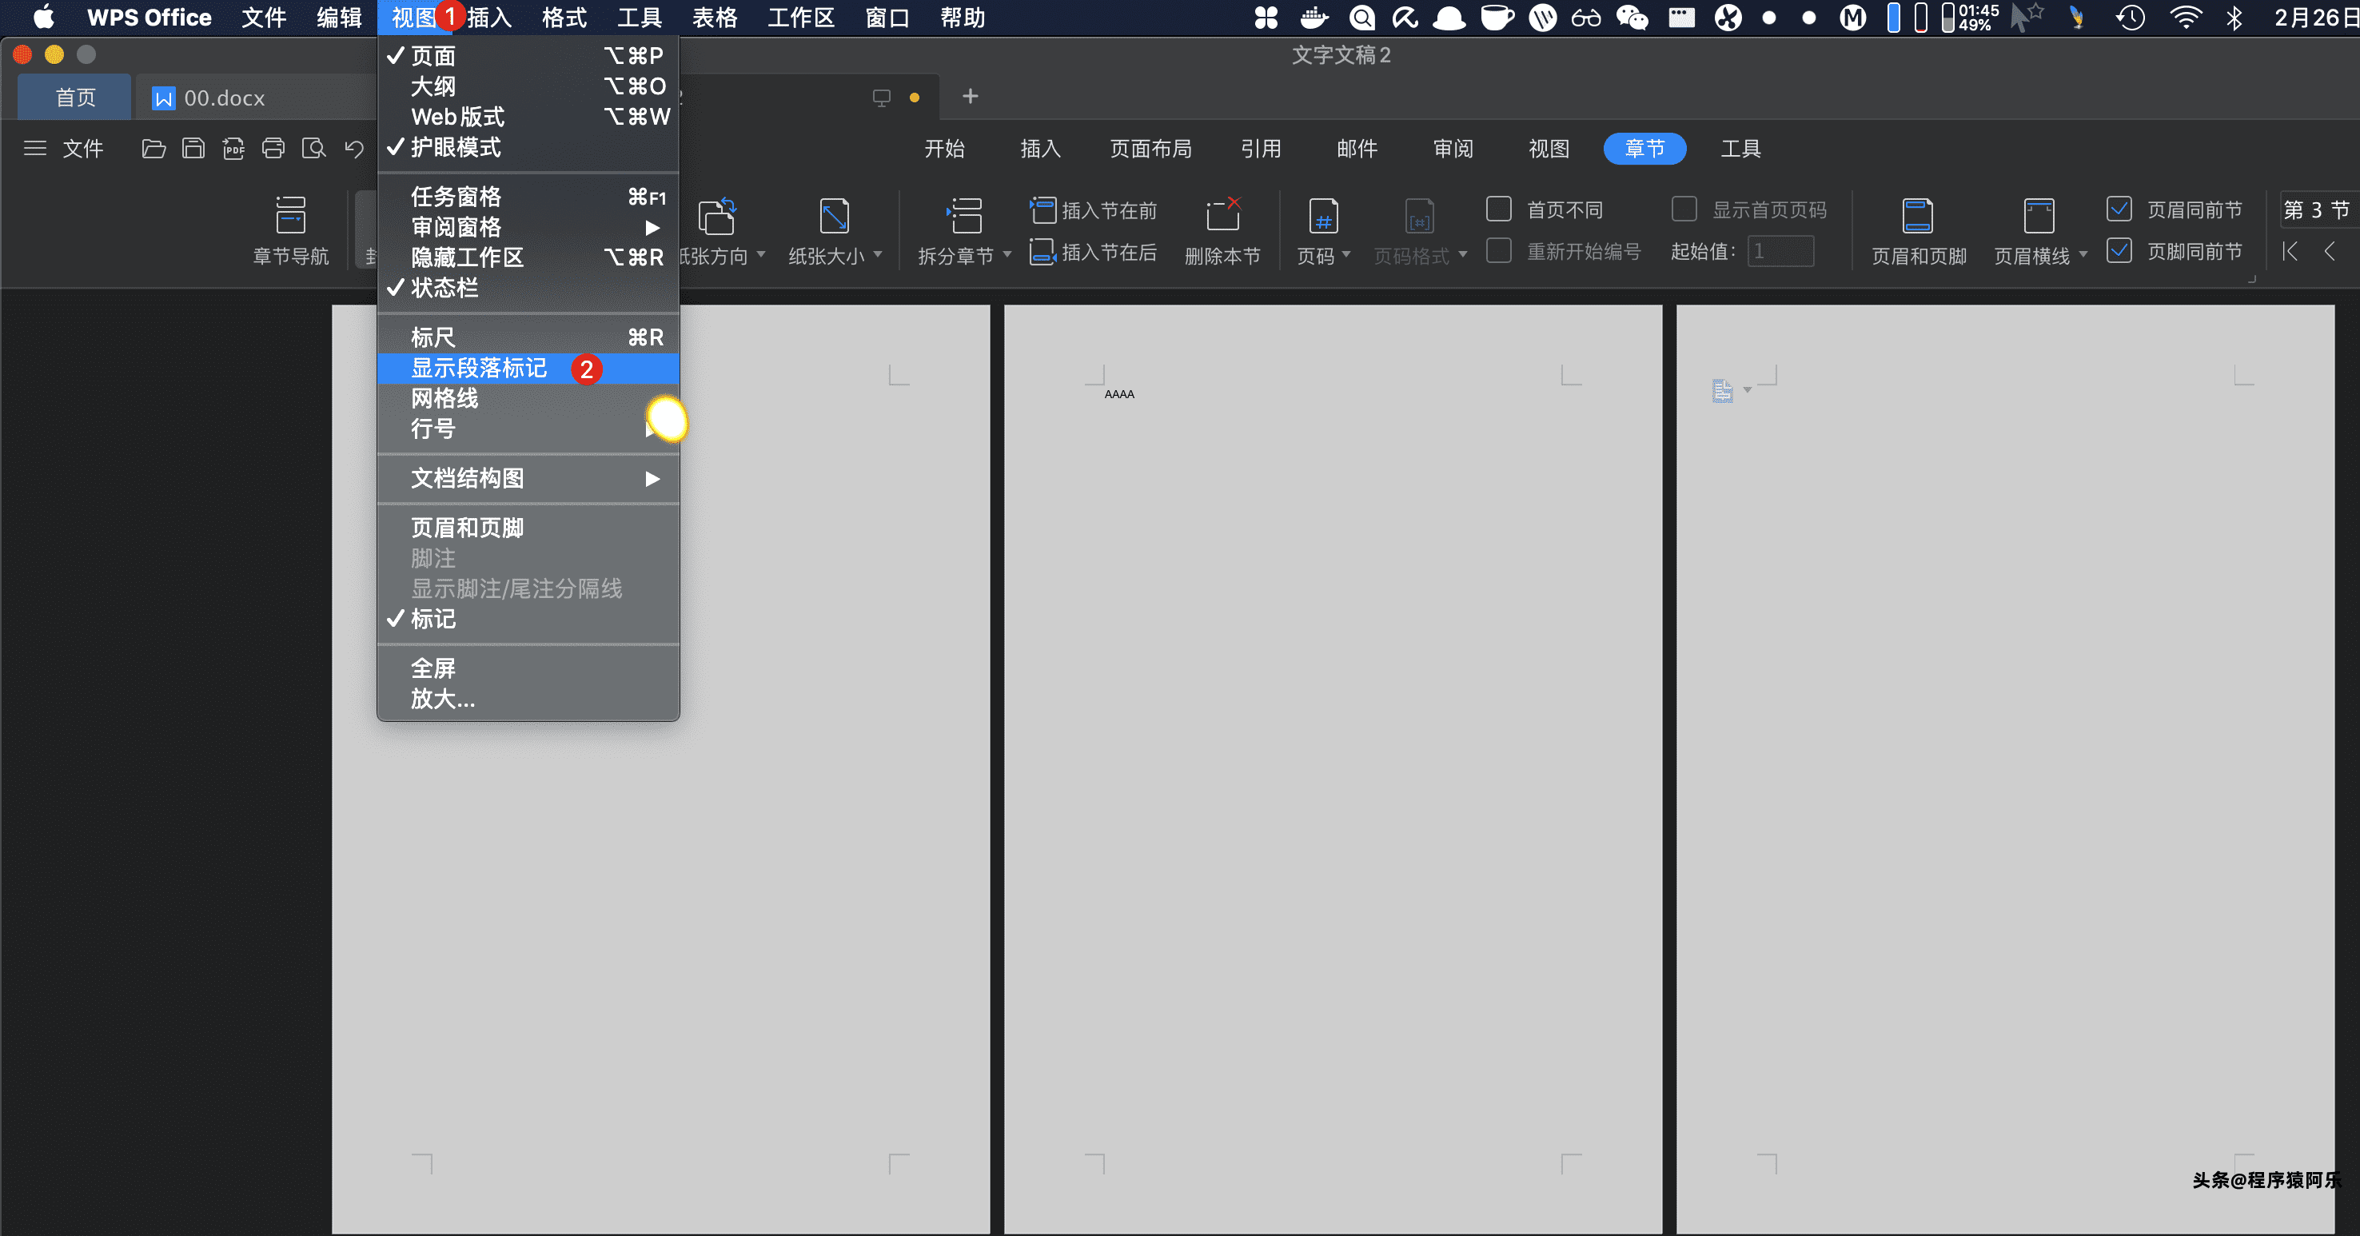This screenshot has height=1236, width=2360.
Task: Click the 页眉横线 header line icon
Action: click(x=2039, y=216)
